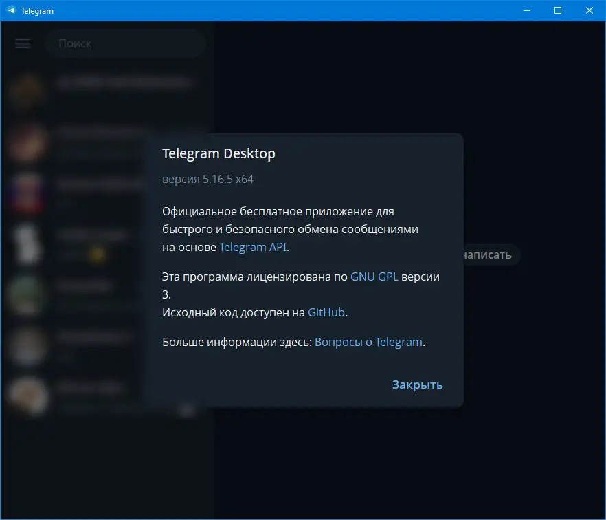Open the GNU GPL license link
606x520 pixels.
pos(374,277)
